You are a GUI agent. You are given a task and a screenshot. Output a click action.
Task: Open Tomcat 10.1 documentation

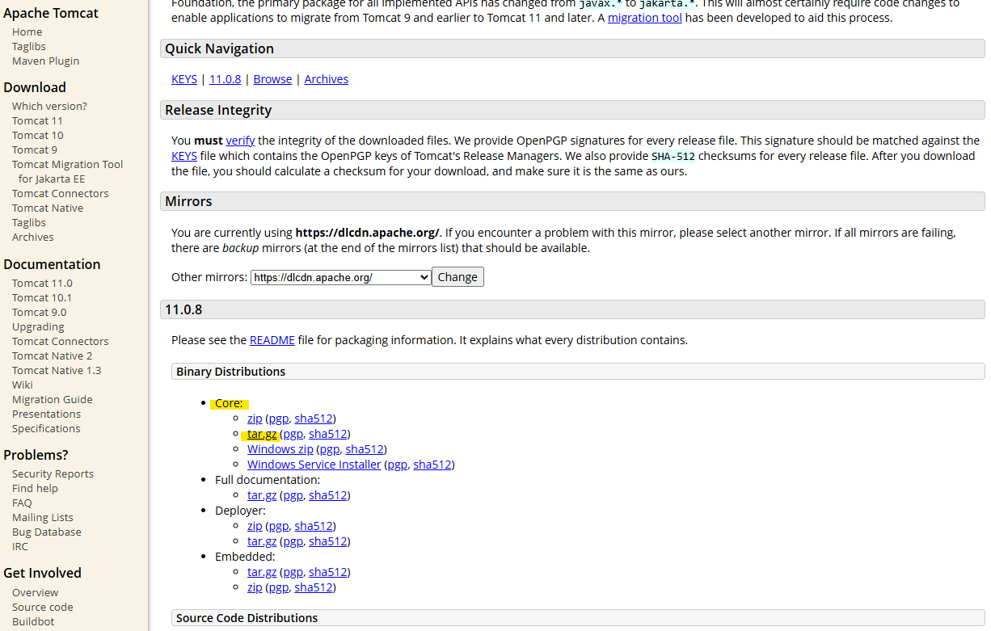tap(42, 297)
